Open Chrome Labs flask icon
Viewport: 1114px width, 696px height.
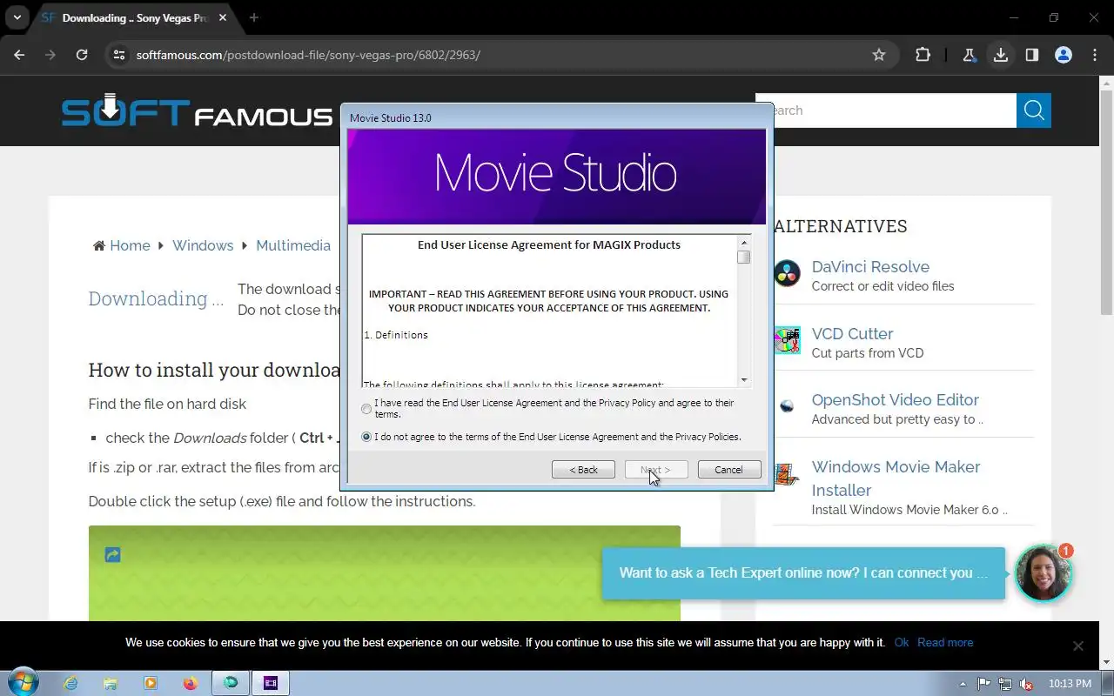coord(969,55)
